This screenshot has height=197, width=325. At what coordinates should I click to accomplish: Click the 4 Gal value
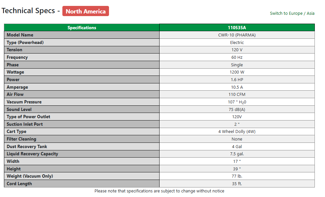click(x=237, y=146)
